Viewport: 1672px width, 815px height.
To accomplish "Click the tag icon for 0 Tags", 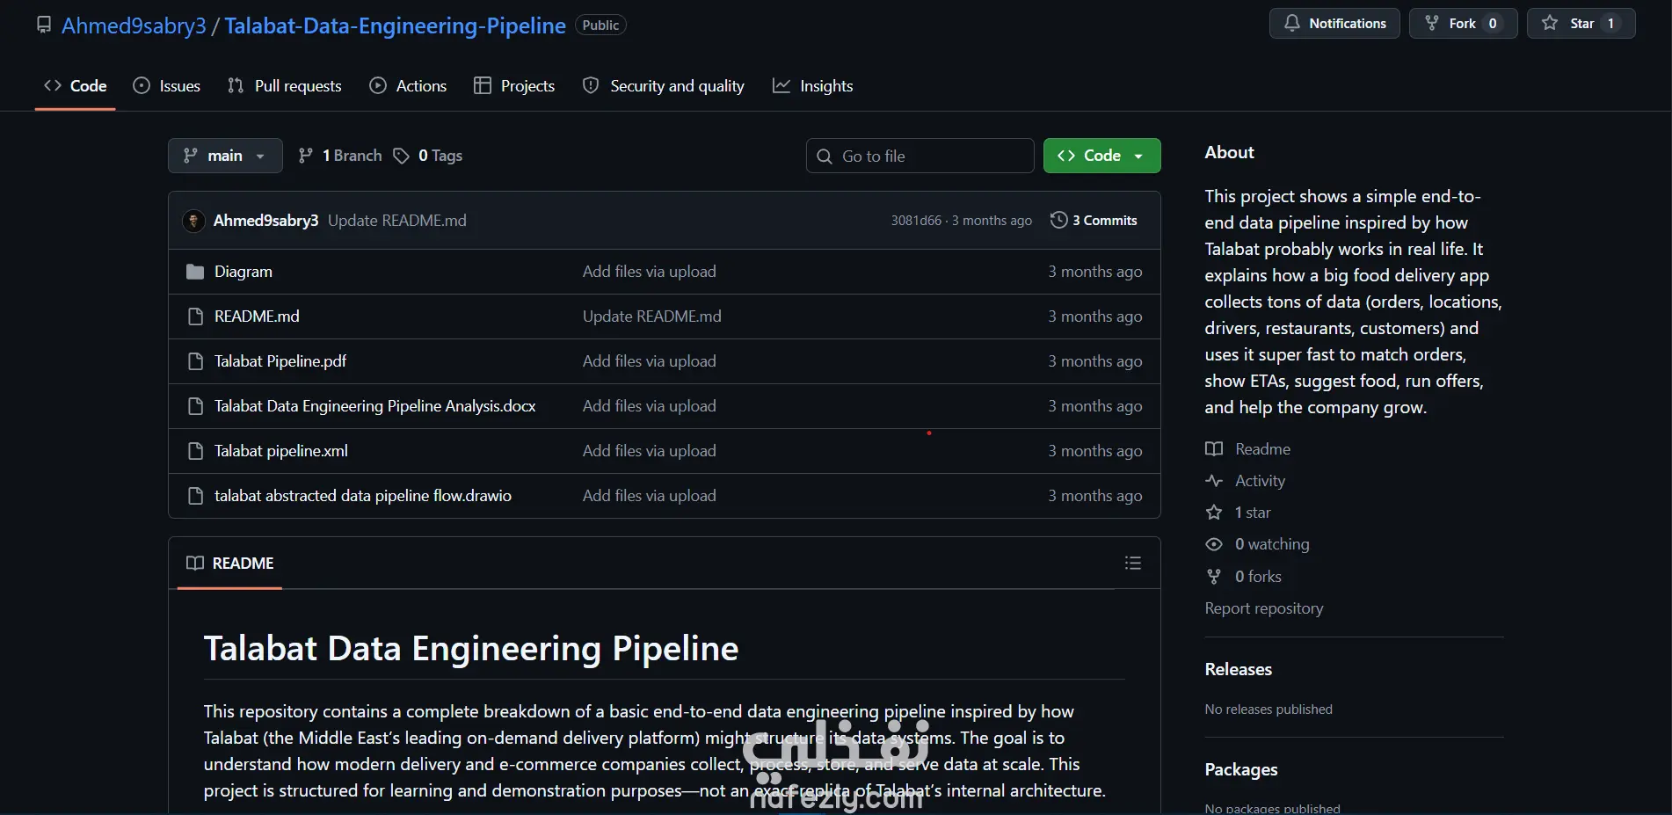I will 401,156.
